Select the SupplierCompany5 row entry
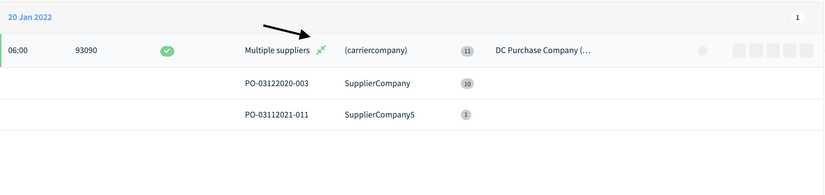Screen dimensions: 825x195 380,115
